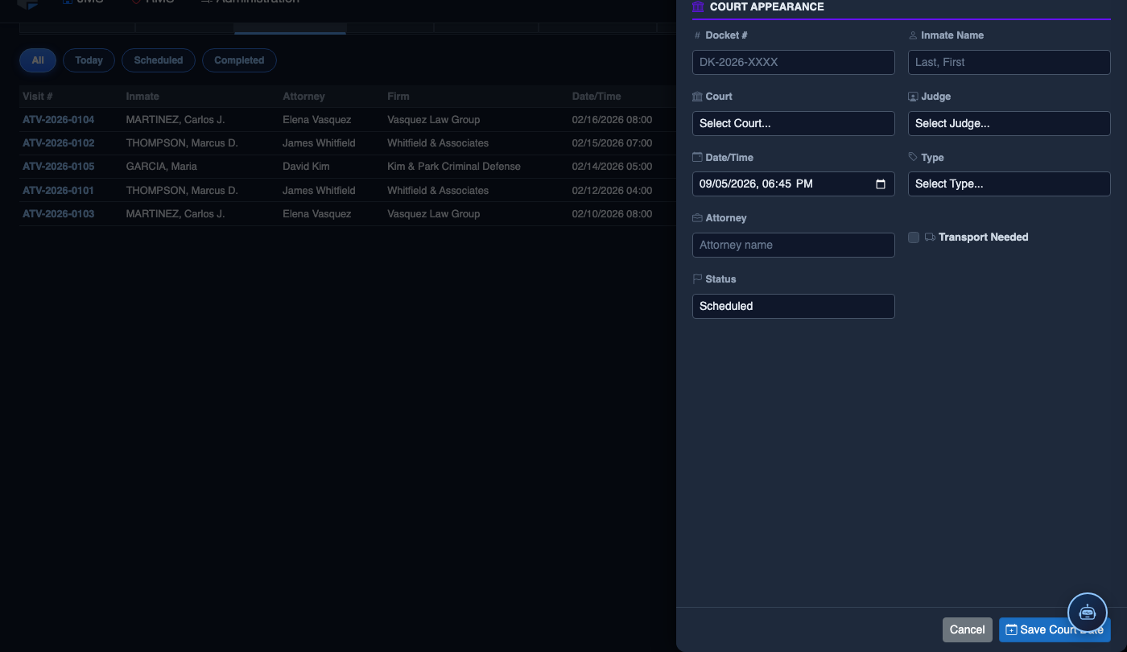
Task: Click 'Kim & Park Criminal Defense' firm cell
Action: (454, 167)
